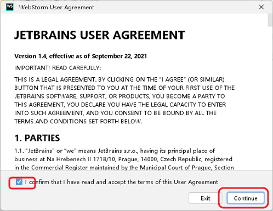The width and height of the screenshot is (273, 211).
Task: Click the Continue button
Action: [246, 198]
